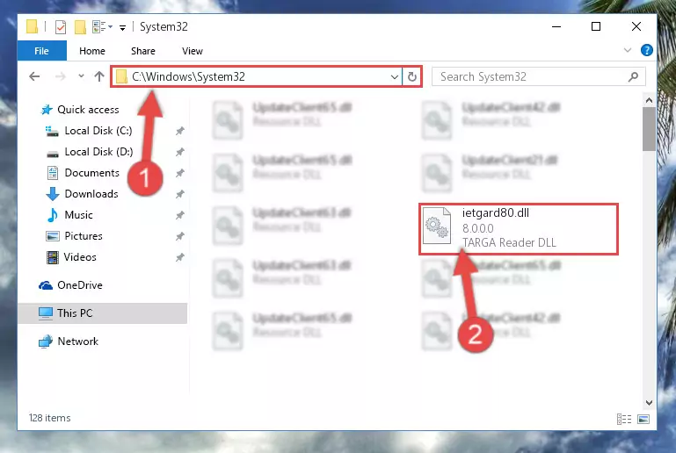676x453 pixels.
Task: Go forward with the right arrow button
Action: (x=61, y=76)
